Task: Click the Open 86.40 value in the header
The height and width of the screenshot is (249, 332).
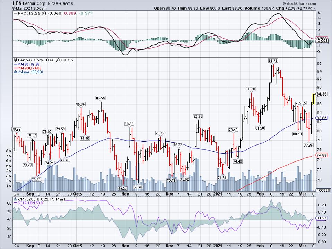Action: pyautogui.click(x=164, y=8)
